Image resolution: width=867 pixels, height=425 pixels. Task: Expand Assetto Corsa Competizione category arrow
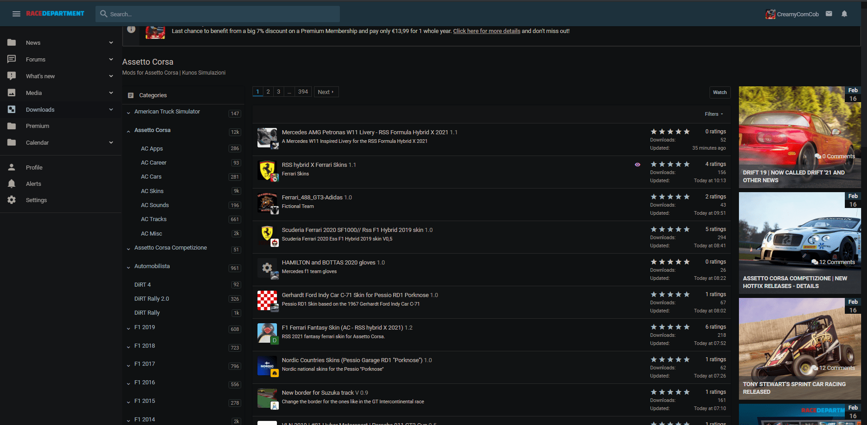pos(129,249)
